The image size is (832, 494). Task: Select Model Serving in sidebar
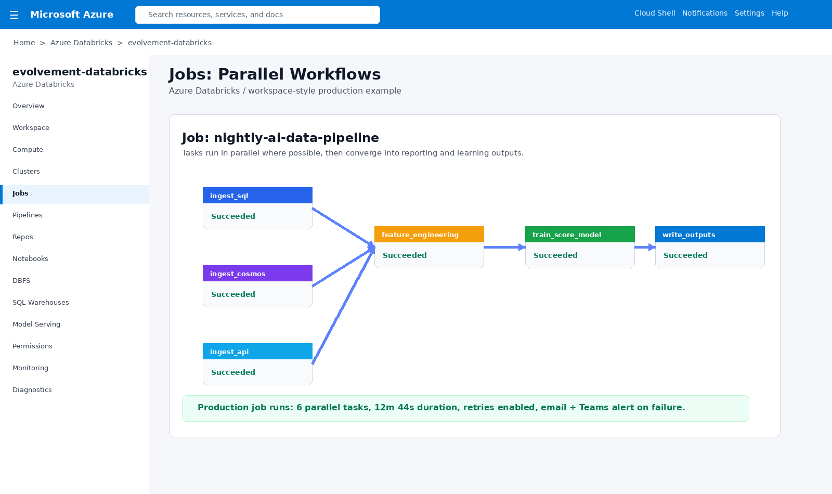click(74, 324)
